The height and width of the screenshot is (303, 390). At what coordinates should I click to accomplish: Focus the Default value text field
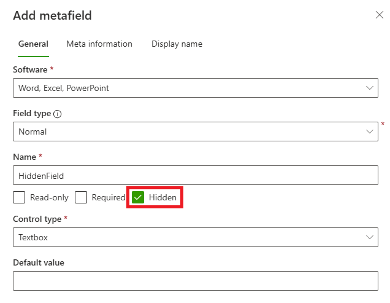coord(195,281)
